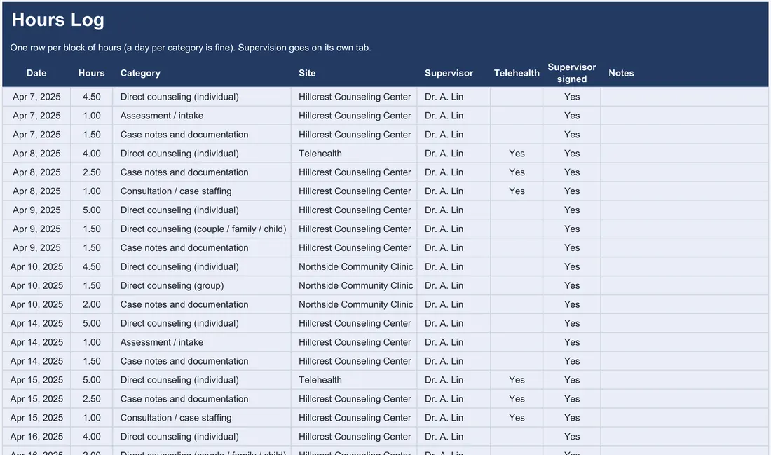Click the empty Telehealth cell for Apr 9 case notes
Screen dimensions: 771x455
[517, 247]
